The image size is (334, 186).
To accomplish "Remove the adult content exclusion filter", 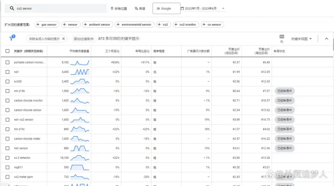I will point(64,39).
